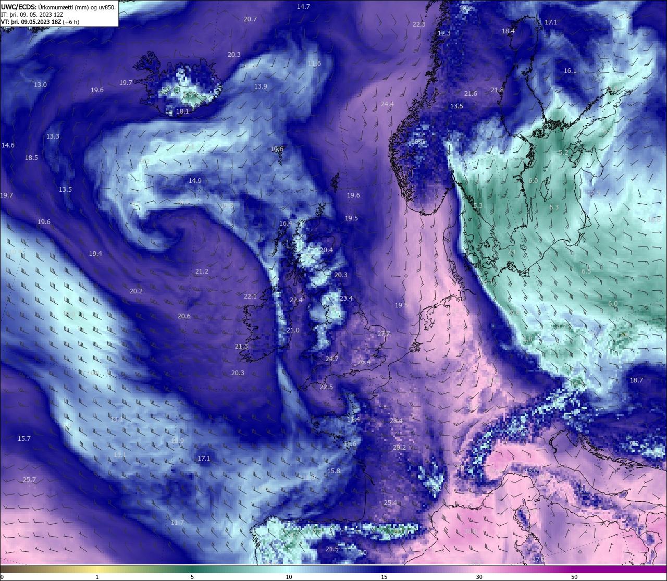Screen dimensions: 667x581
Task: Click the valid time line 'VT: þri. 09.05.2023 18Z (+6 h)'
Action: [40, 22]
